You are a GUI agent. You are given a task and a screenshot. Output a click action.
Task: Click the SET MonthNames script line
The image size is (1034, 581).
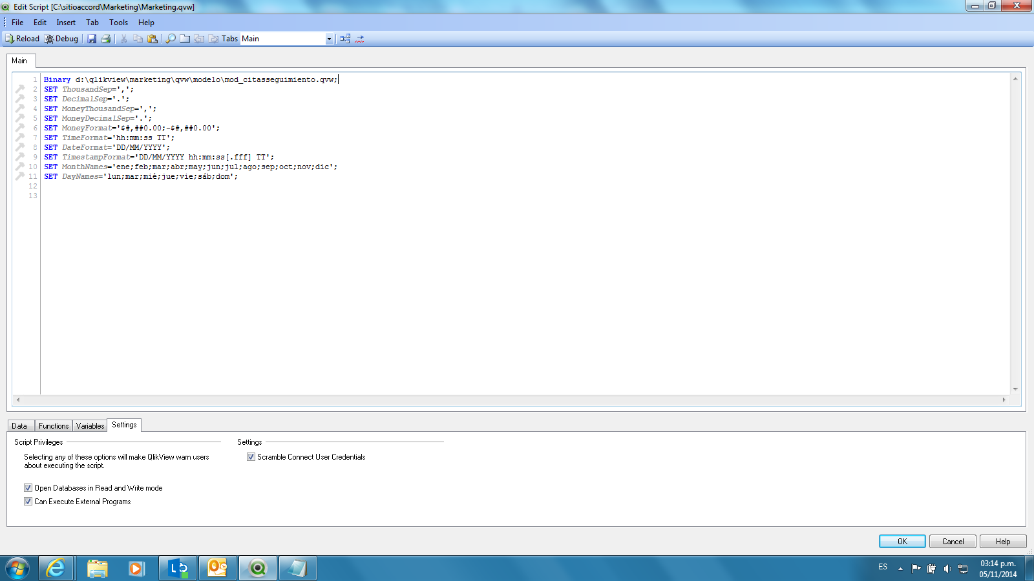(191, 167)
